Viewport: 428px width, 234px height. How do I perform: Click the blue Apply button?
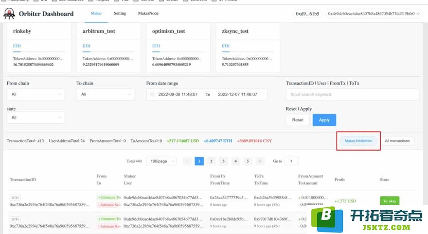[324, 120]
